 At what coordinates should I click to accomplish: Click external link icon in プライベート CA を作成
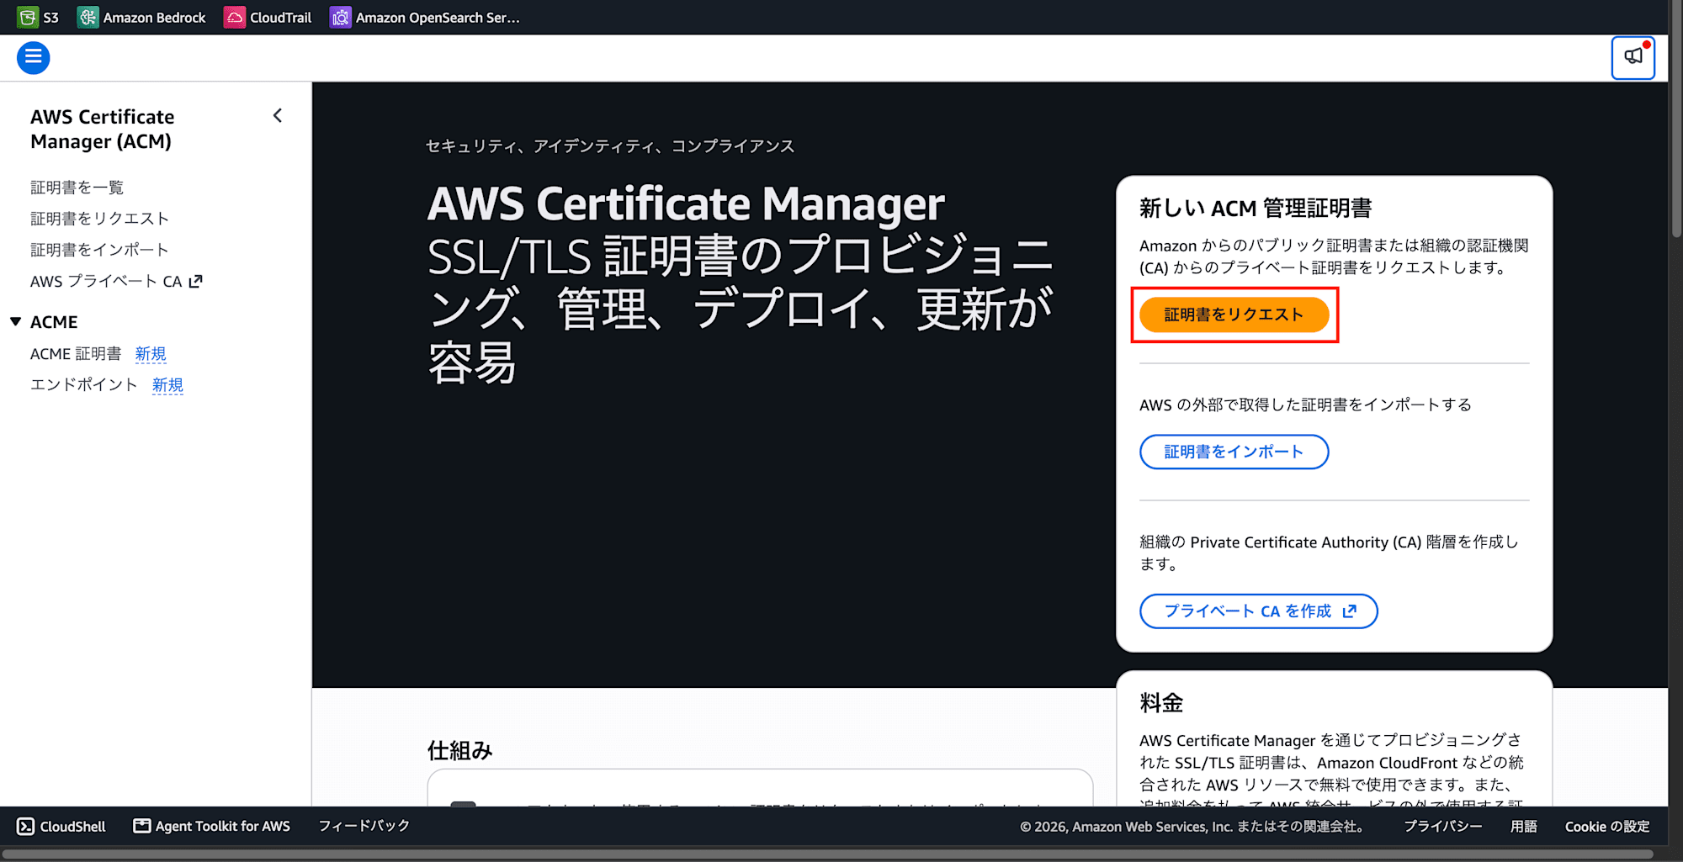tap(1350, 611)
